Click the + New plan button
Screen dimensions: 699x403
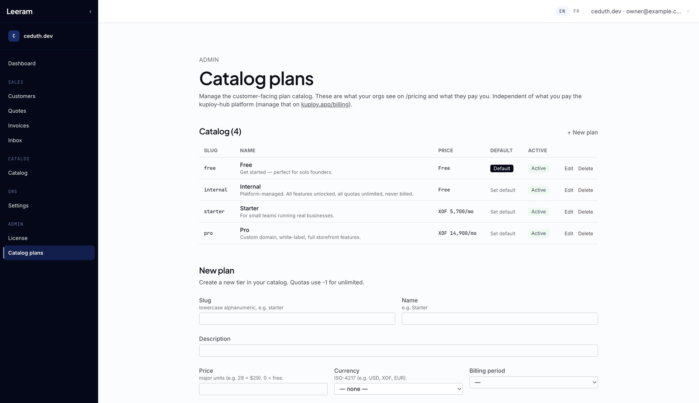(x=582, y=132)
